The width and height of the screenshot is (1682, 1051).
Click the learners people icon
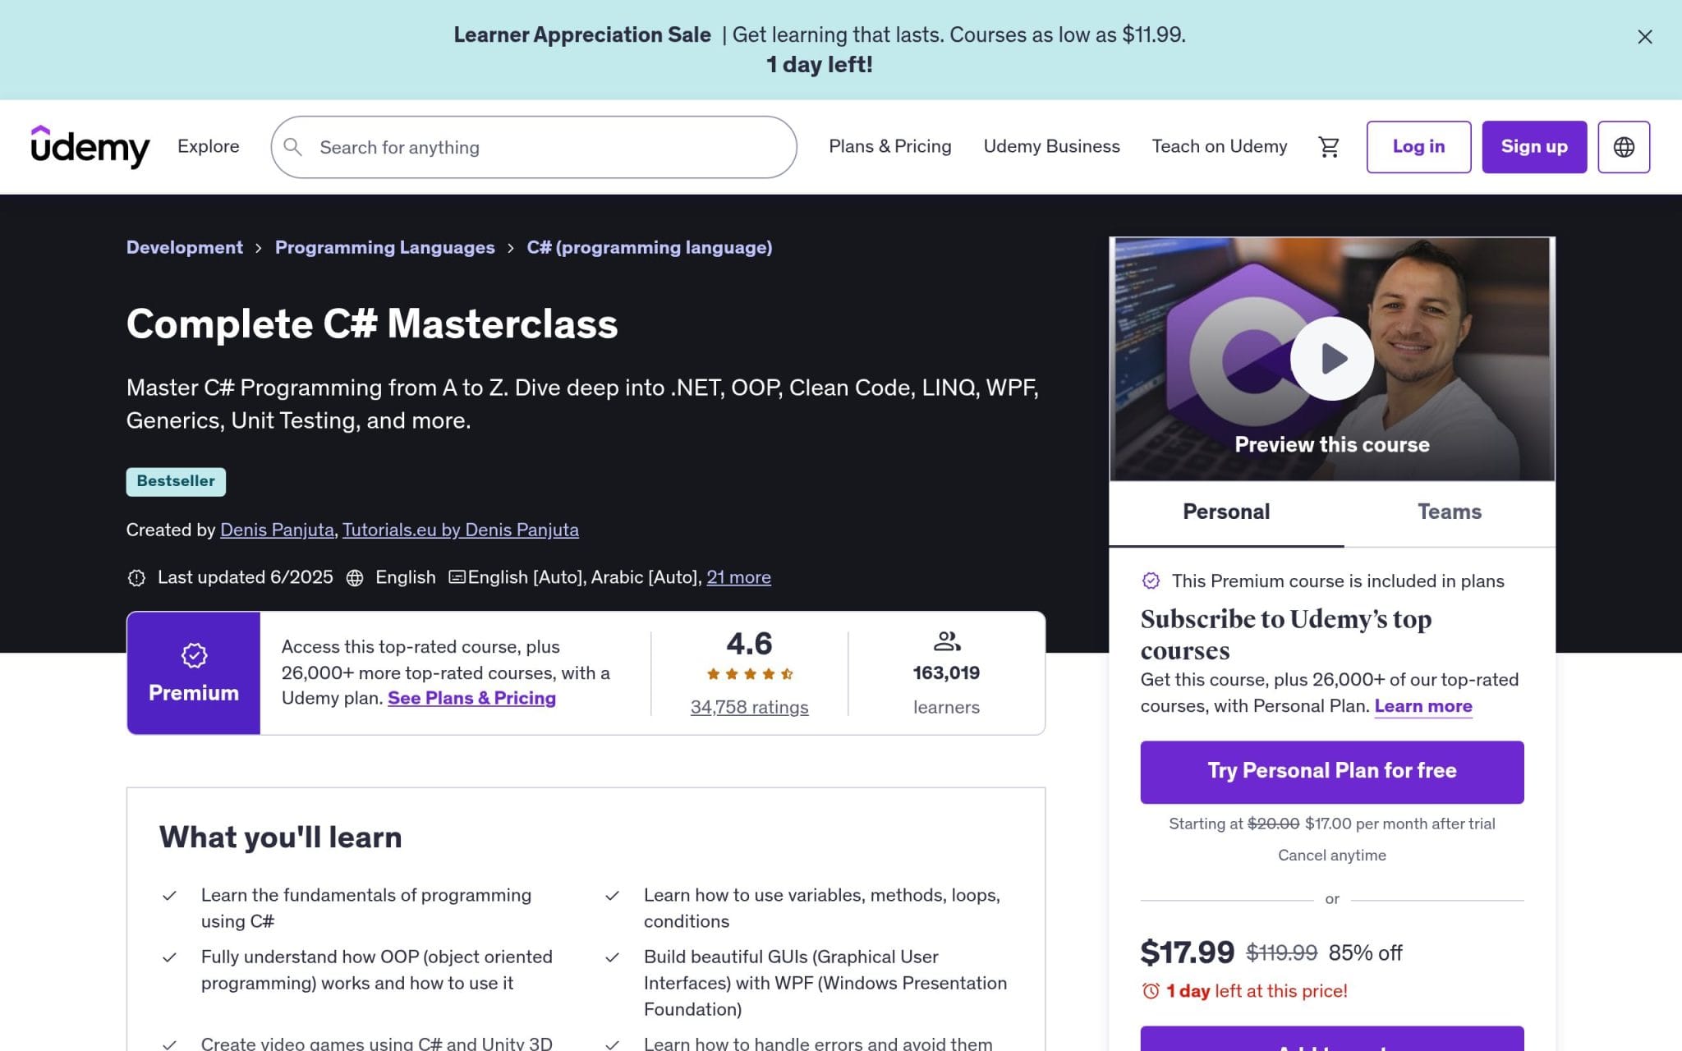click(946, 640)
